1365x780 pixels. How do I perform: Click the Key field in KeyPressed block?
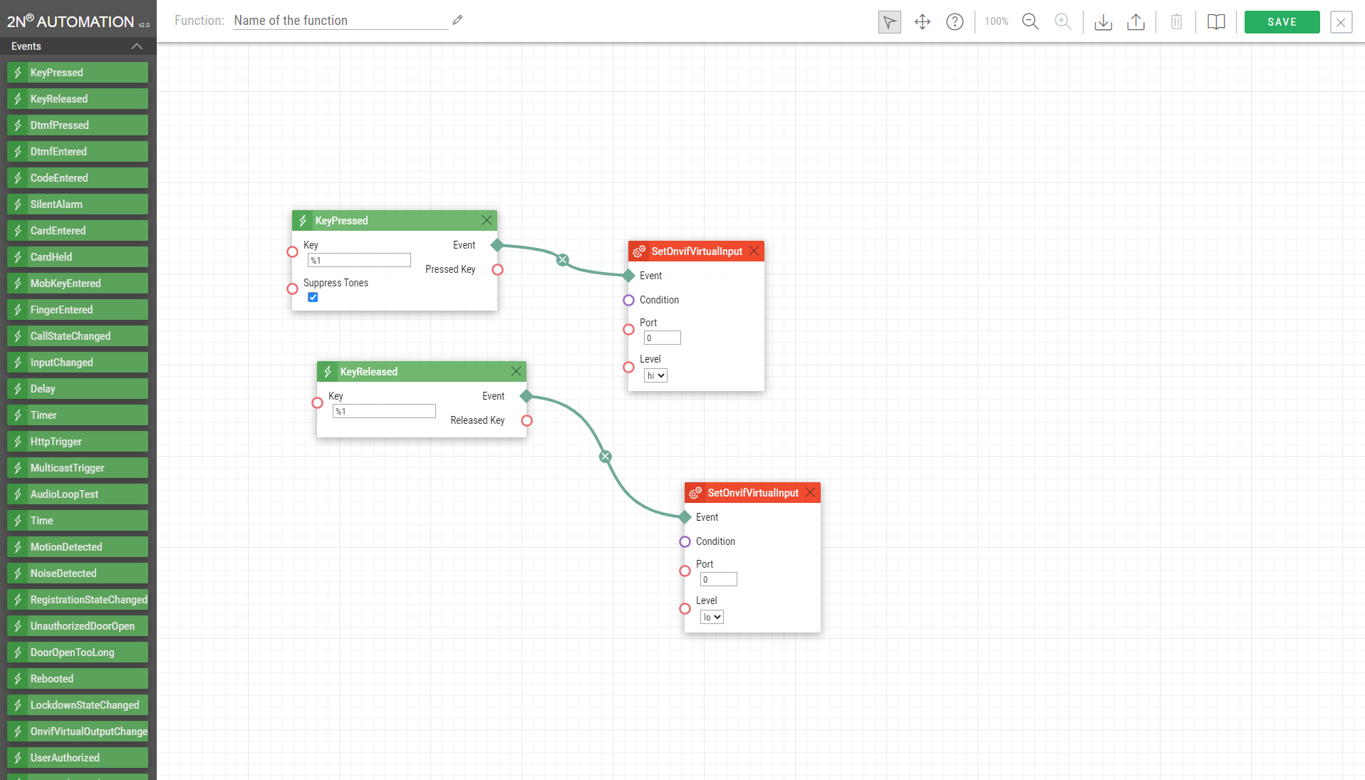click(359, 261)
